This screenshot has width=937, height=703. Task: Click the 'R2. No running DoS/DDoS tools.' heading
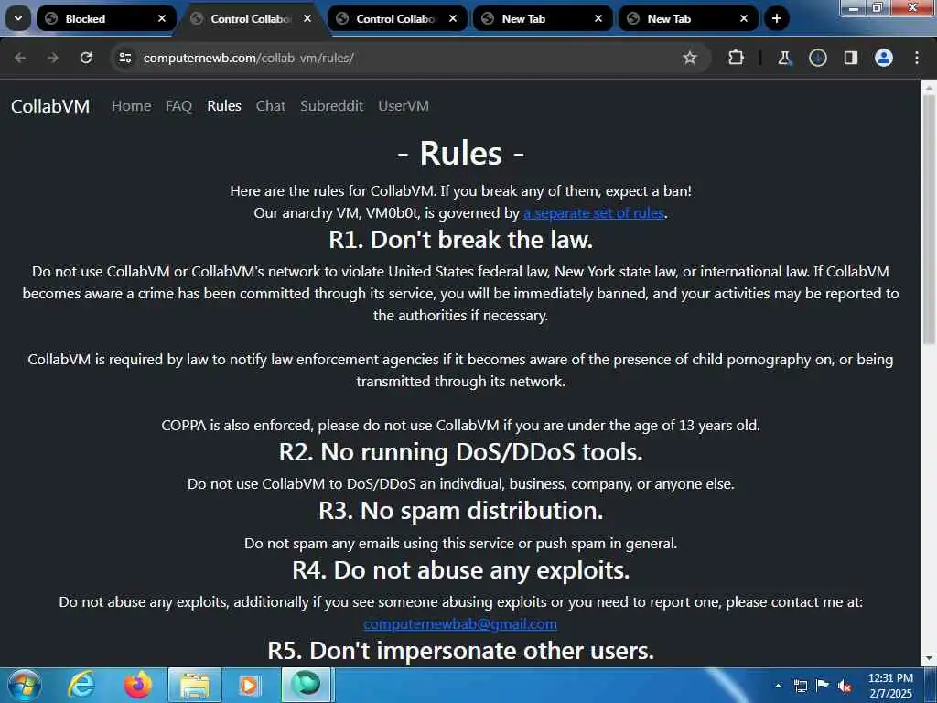(x=460, y=452)
